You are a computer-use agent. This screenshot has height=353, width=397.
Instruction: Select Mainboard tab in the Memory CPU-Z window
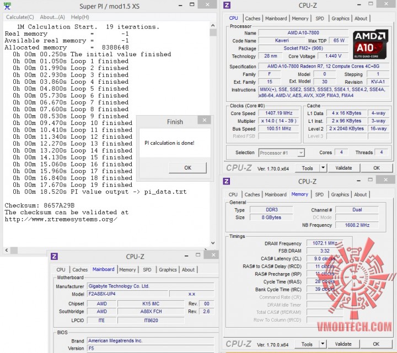276,194
